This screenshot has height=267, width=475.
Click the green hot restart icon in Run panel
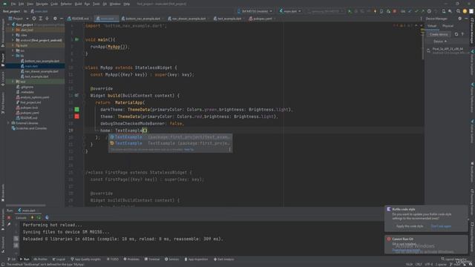(39, 217)
